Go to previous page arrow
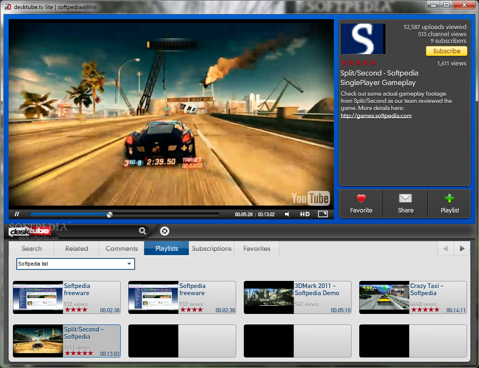 [445, 248]
